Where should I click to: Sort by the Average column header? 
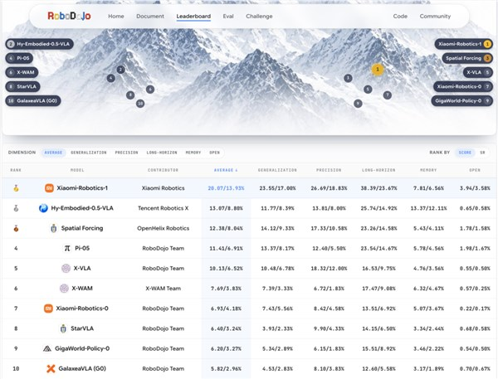point(226,170)
